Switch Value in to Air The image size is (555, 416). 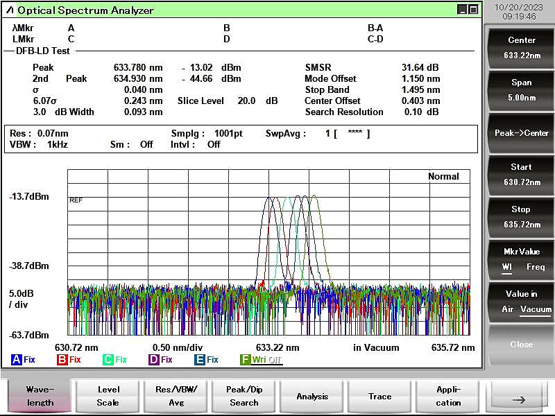point(507,309)
